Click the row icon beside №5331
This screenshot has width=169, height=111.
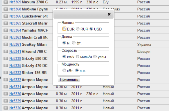pos(6,87)
